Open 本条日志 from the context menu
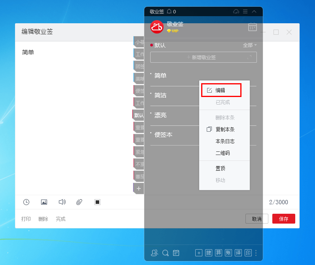Viewport: 315px width, 265px height. coord(225,141)
